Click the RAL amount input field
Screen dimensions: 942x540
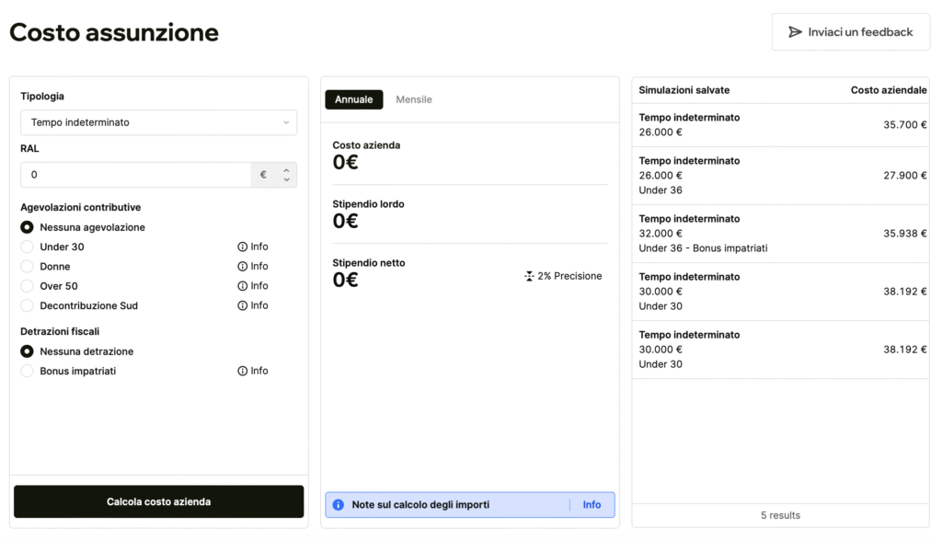click(x=135, y=175)
